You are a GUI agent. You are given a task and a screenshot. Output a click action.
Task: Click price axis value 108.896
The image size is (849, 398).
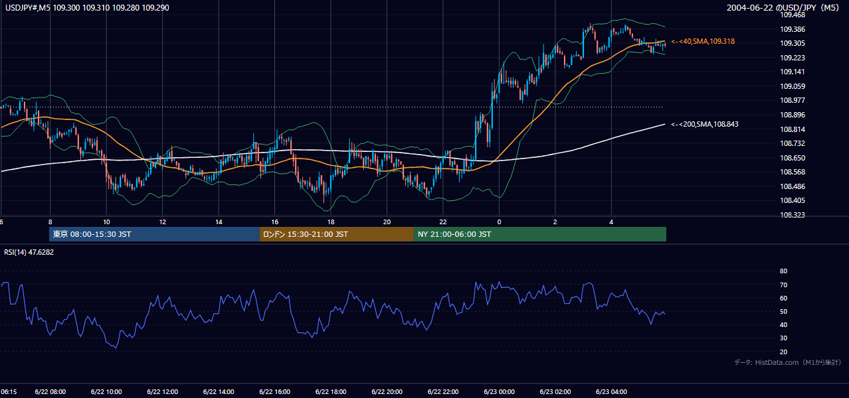coord(793,115)
